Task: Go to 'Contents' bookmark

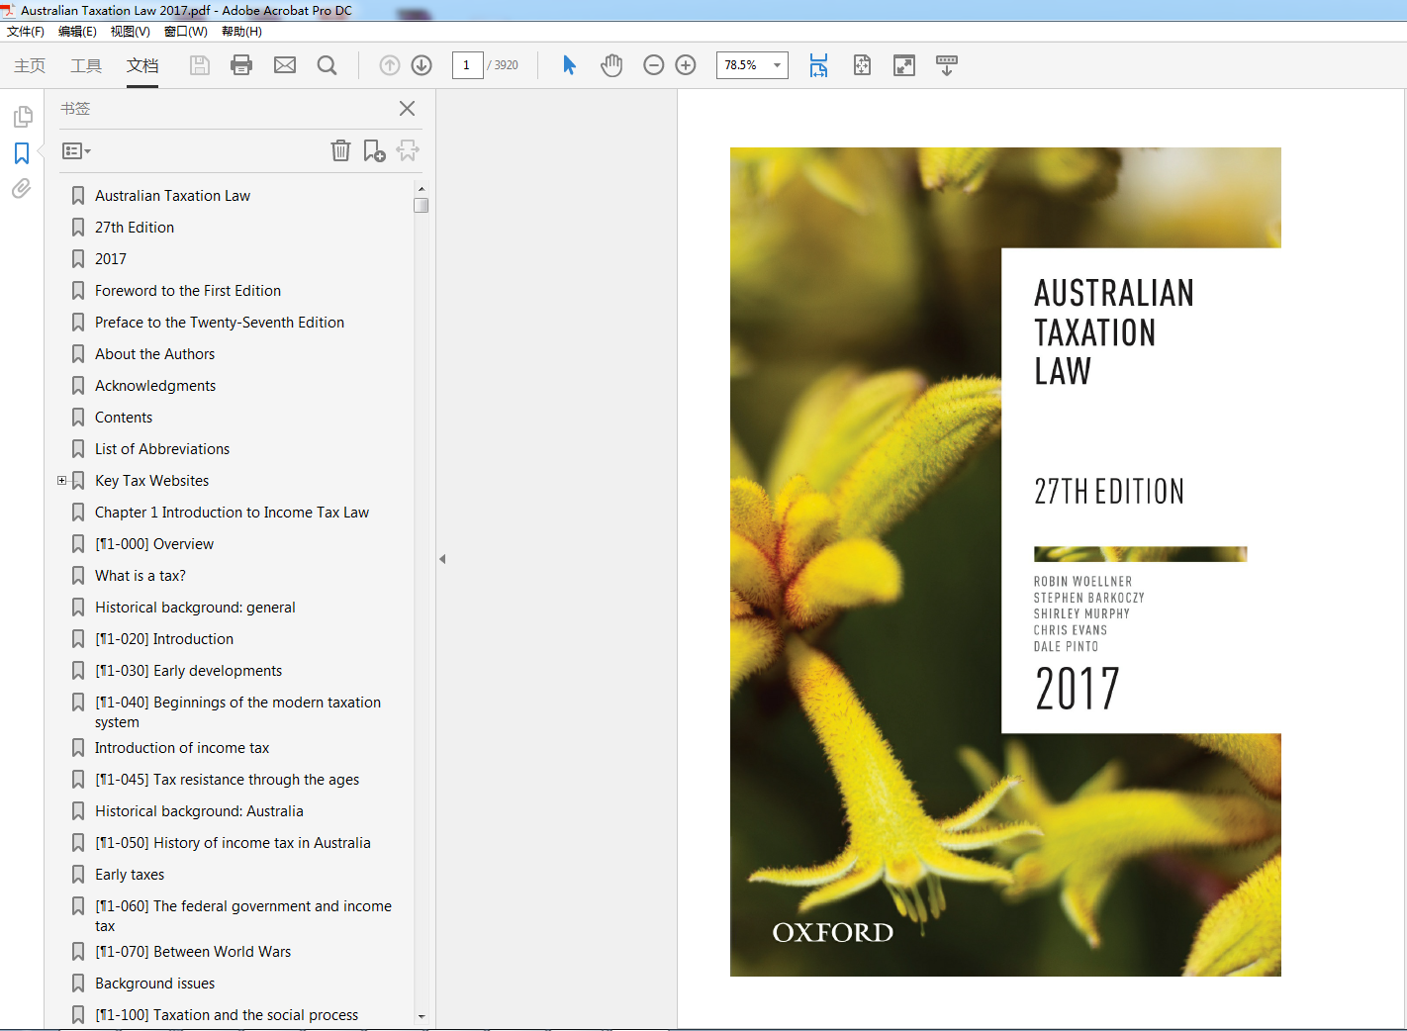Action: tap(124, 418)
